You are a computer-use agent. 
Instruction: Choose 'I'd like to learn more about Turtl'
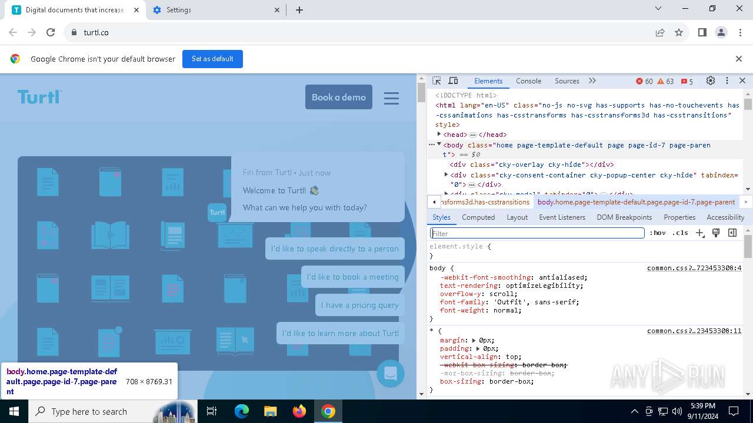point(341,333)
